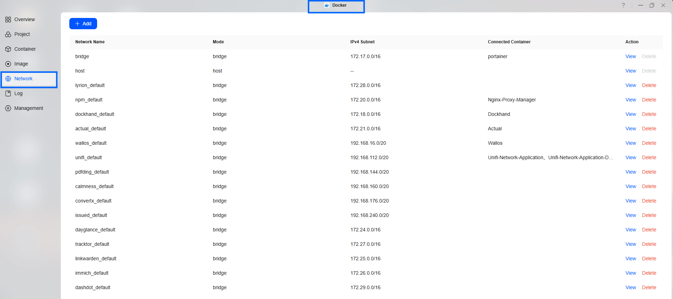Click the Docker whale icon in title bar
The width and height of the screenshot is (673, 299).
(x=327, y=5)
